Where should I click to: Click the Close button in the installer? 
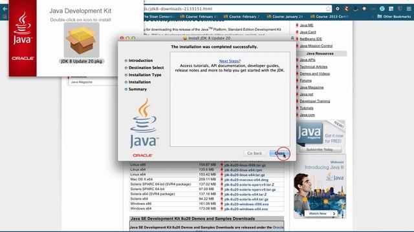point(279,153)
